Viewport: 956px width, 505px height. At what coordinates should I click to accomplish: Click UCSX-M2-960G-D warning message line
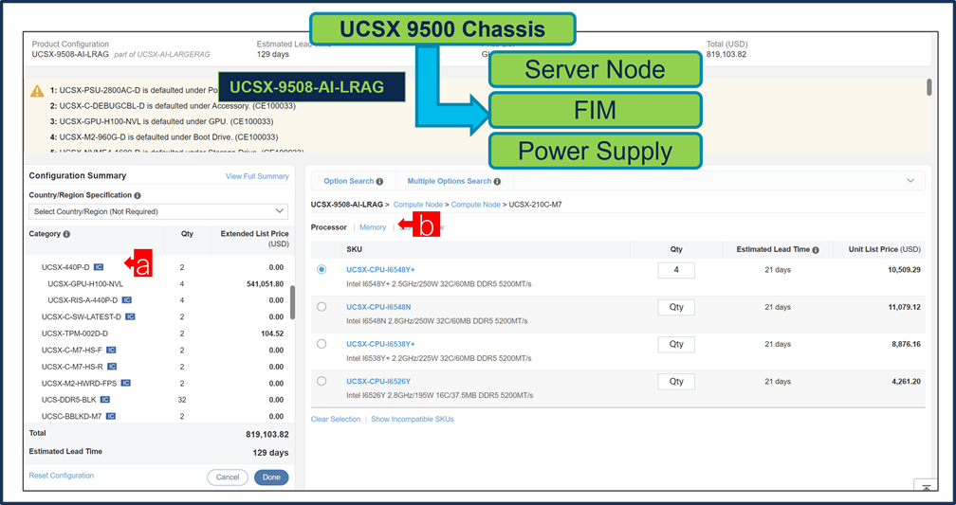pyautogui.click(x=165, y=137)
